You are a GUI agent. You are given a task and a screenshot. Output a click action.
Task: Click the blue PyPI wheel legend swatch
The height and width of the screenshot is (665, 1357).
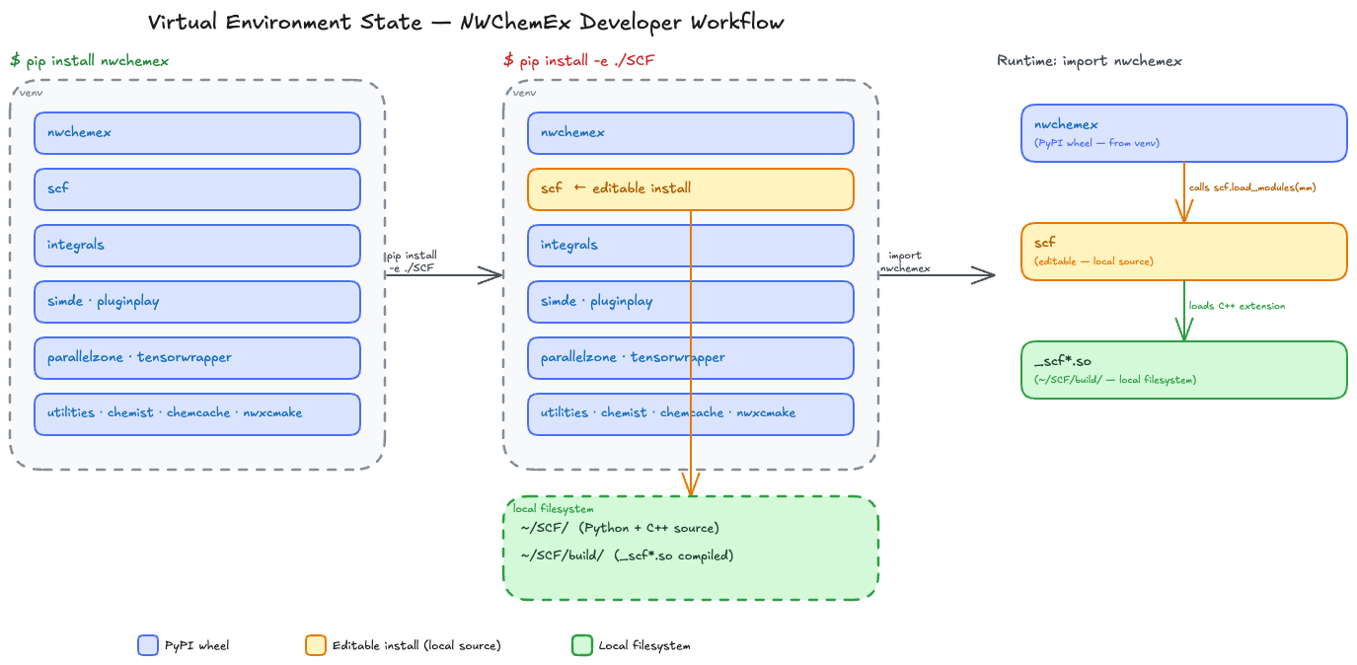coord(148,645)
